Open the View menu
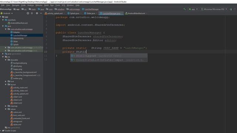 click(x=8, y=5)
